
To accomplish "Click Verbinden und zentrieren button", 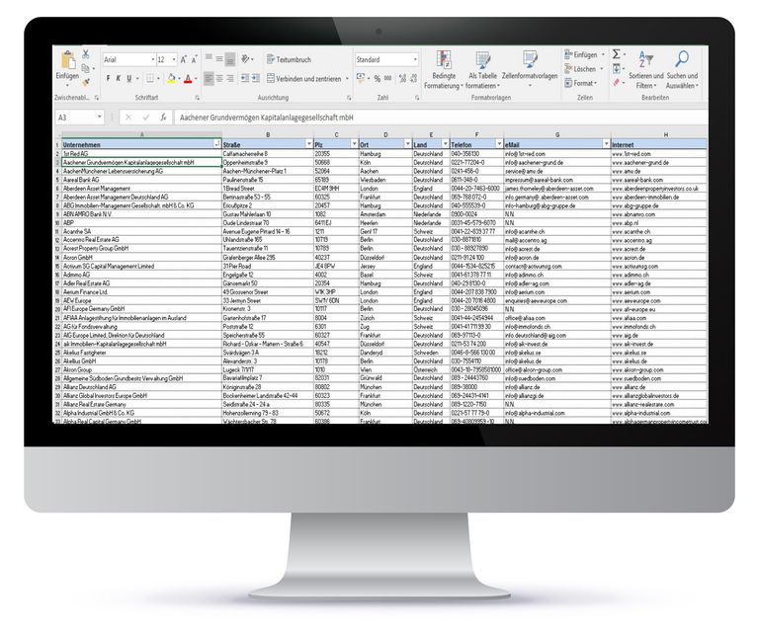I will [304, 78].
